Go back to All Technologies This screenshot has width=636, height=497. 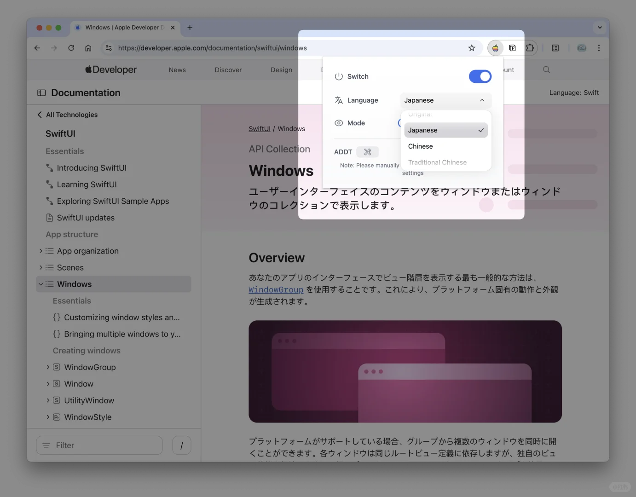click(x=67, y=115)
